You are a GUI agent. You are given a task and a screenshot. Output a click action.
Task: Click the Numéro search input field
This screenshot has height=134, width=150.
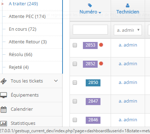[90, 30]
